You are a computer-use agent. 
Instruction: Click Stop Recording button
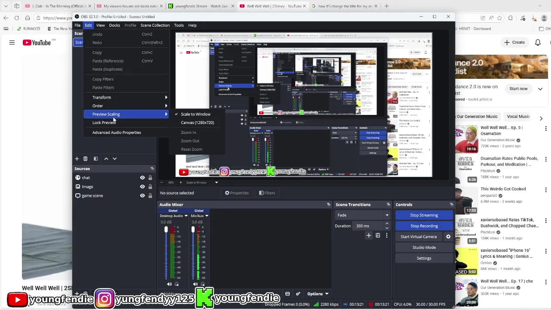(424, 226)
